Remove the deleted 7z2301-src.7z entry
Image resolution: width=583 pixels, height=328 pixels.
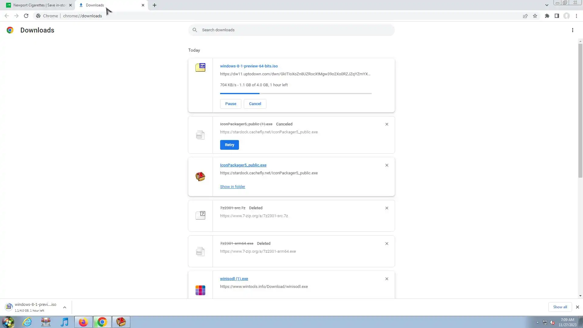click(x=387, y=208)
